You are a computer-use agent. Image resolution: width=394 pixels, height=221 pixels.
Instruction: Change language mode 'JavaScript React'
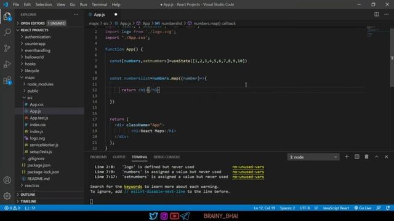[336, 208]
